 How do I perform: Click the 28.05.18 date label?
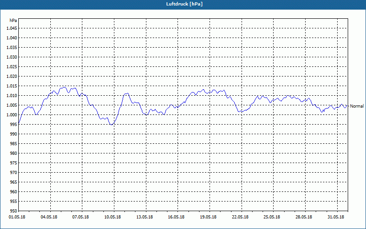click(x=304, y=217)
